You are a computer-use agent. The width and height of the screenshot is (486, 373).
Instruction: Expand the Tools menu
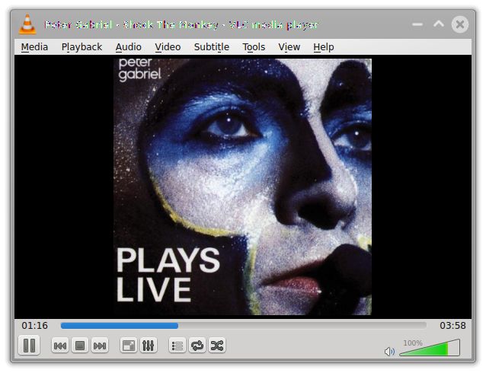[x=254, y=47]
